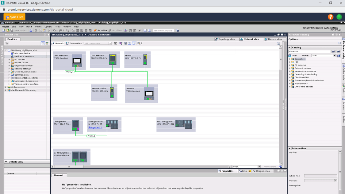Click the Test-HMI TP900 Comfort device icon

(x=149, y=94)
